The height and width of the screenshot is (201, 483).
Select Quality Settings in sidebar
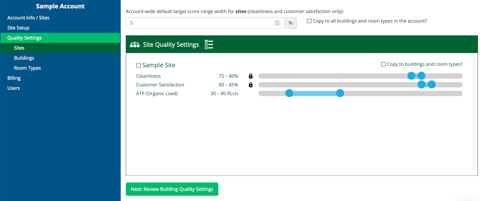pyautogui.click(x=24, y=38)
